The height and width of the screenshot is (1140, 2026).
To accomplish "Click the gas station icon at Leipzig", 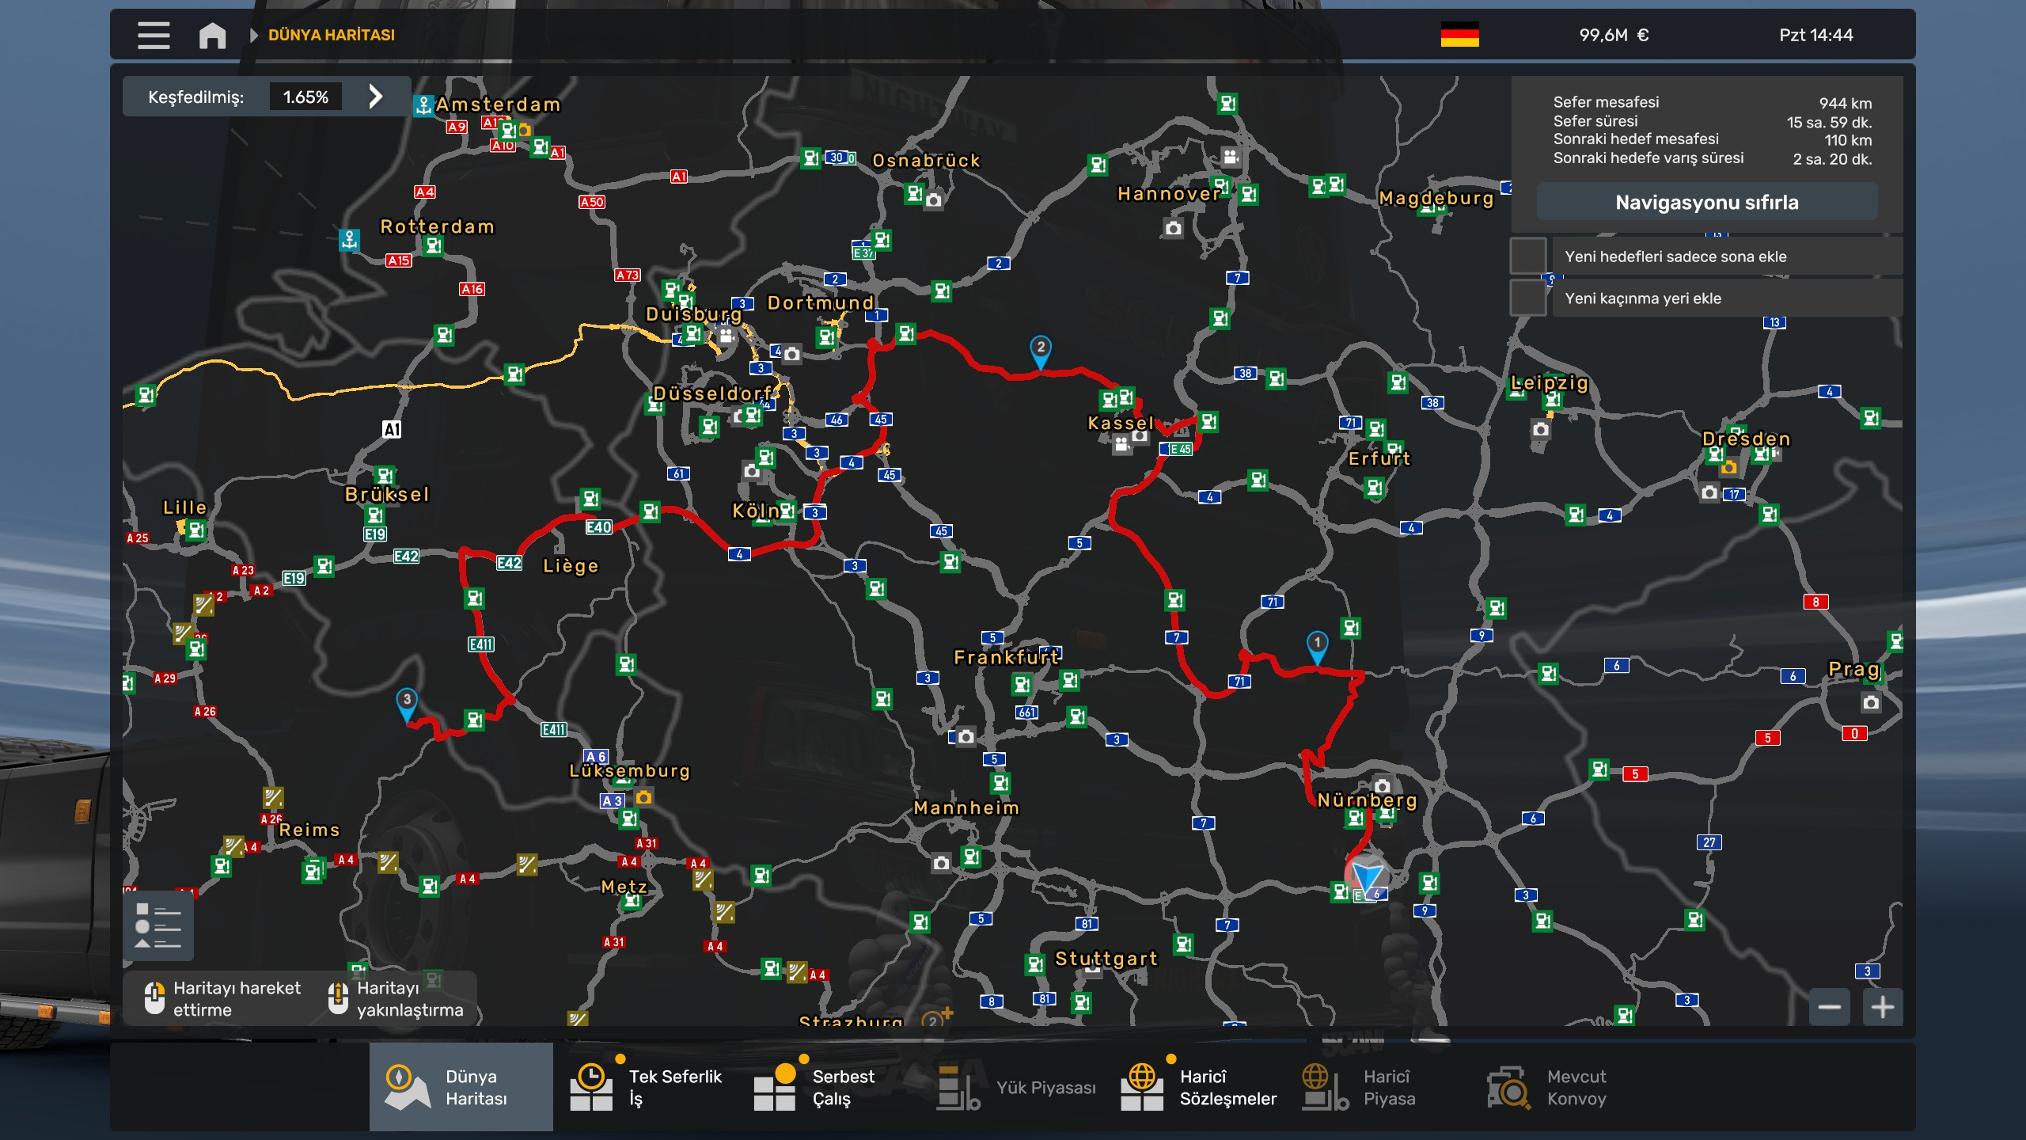I will coord(1551,400).
